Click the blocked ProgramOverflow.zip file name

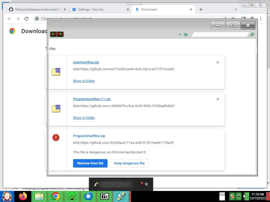tap(89, 136)
